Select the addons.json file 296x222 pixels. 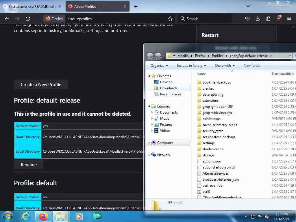[x=212, y=161]
